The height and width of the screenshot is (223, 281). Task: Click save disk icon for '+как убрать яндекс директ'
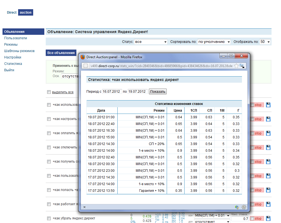pos(268,219)
